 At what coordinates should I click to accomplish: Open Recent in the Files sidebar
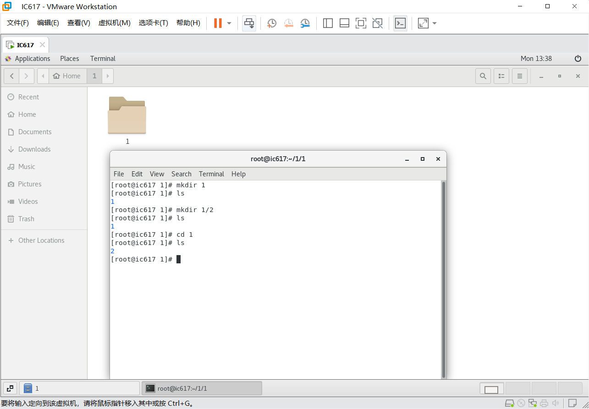44,97
